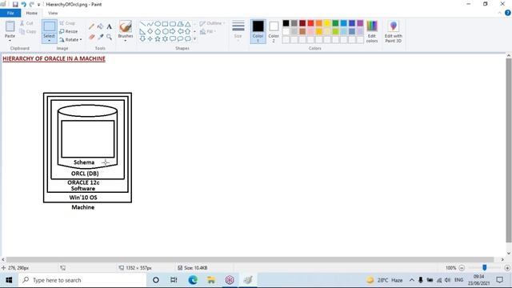The width and height of the screenshot is (512, 288).
Task: Select the Fill with color bucket tool
Action: pyautogui.click(x=100, y=26)
